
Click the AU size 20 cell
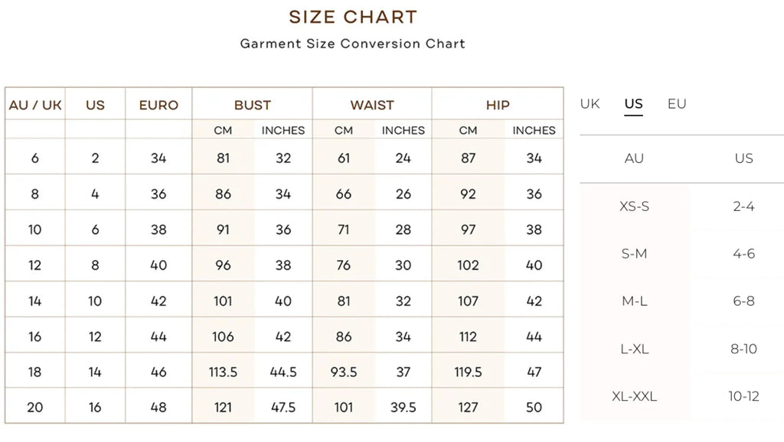(x=35, y=408)
